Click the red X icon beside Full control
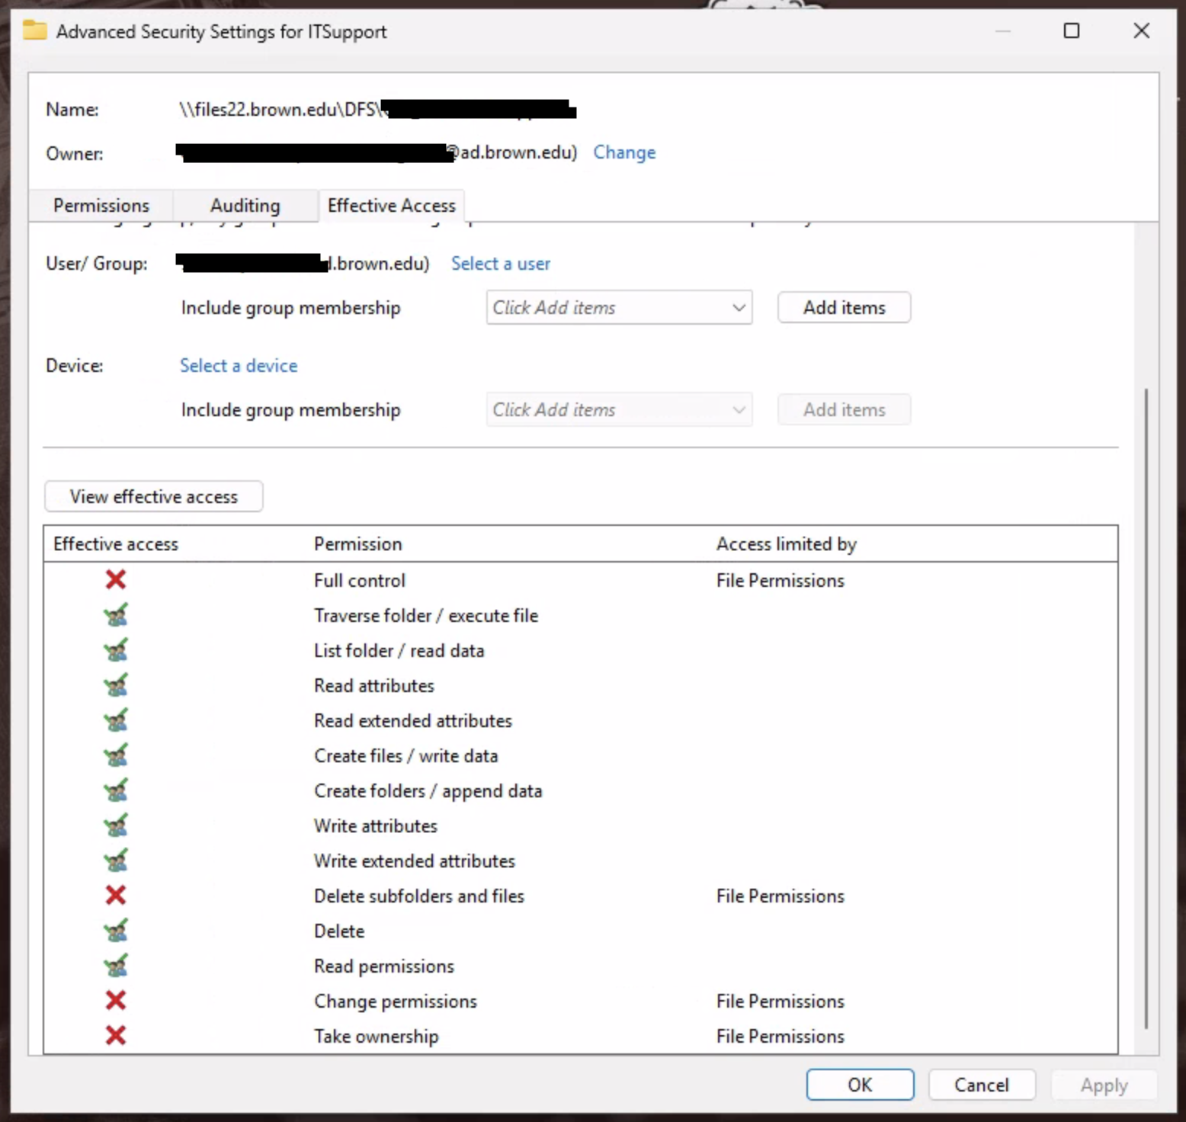The image size is (1186, 1122). tap(116, 580)
